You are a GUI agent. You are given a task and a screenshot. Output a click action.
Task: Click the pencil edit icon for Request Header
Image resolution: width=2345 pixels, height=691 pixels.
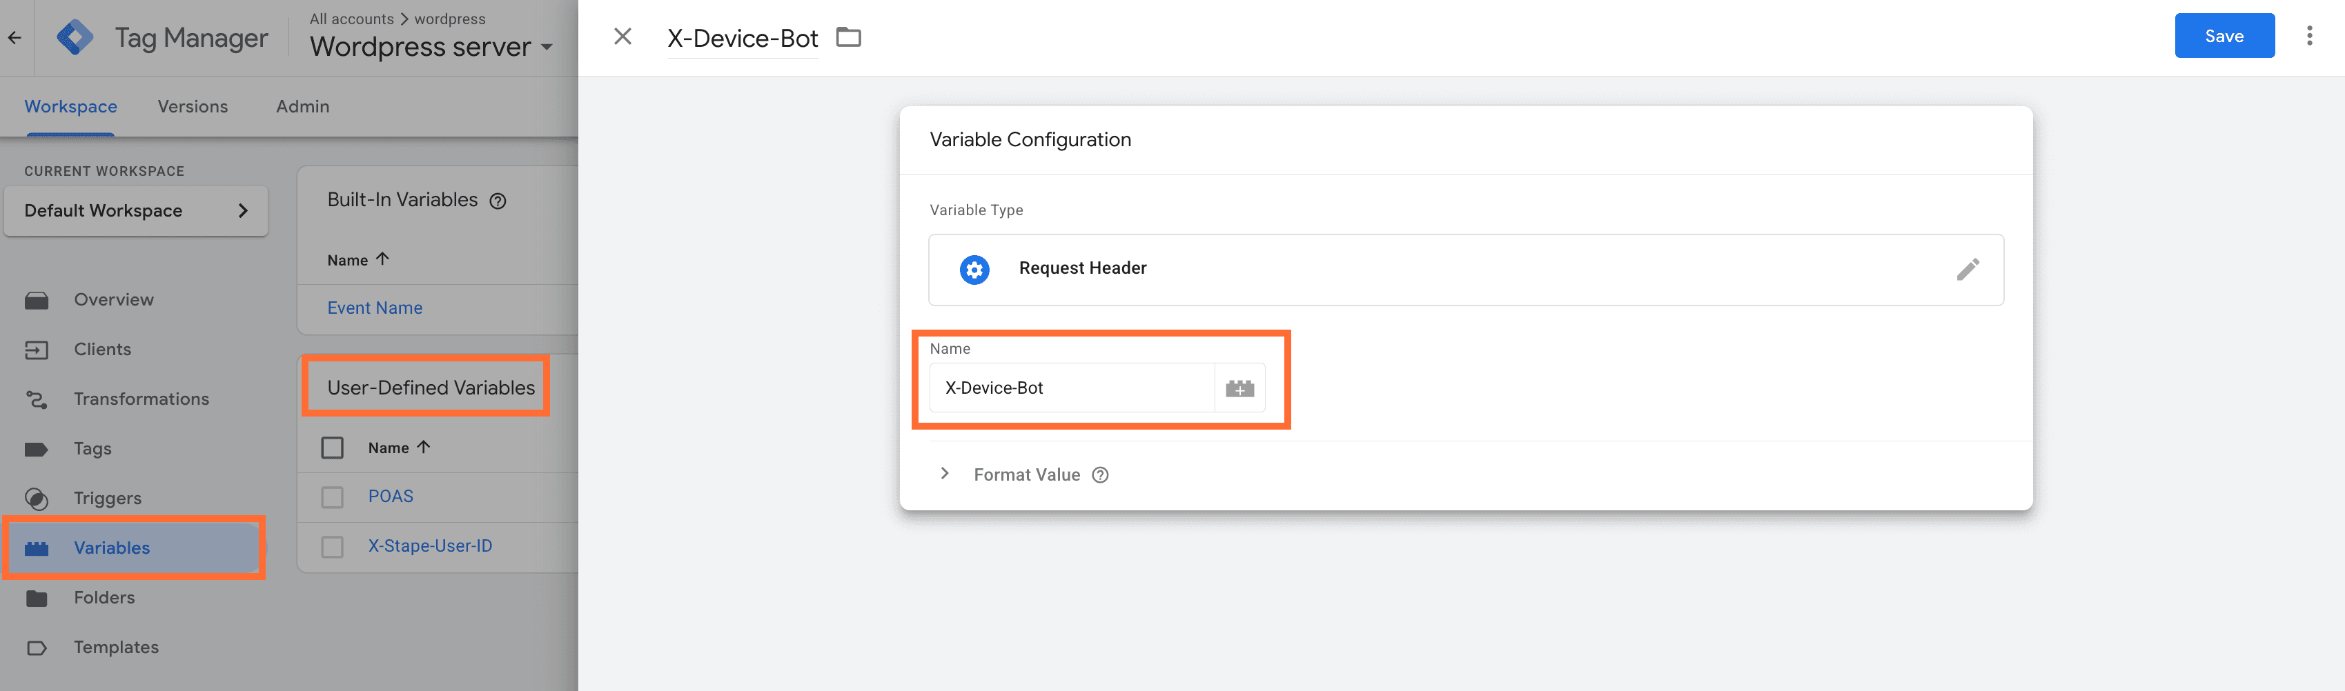[1968, 269]
